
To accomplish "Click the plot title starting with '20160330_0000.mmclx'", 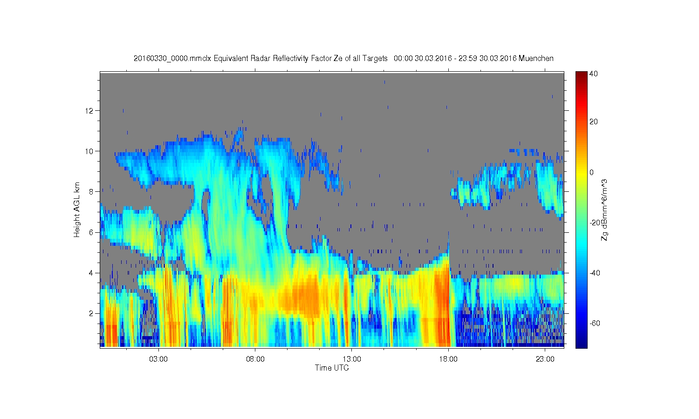I will coord(343,58).
